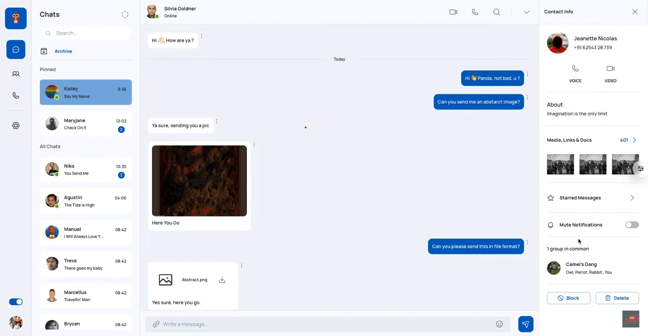Download the Abstract.png file

tap(222, 280)
